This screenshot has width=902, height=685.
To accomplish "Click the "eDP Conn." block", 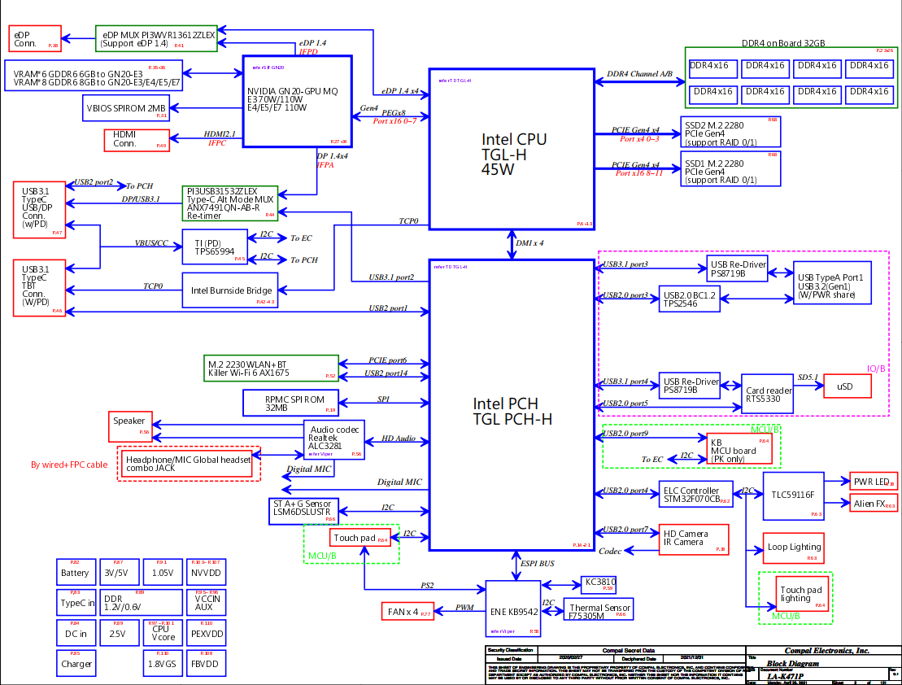I will [35, 38].
